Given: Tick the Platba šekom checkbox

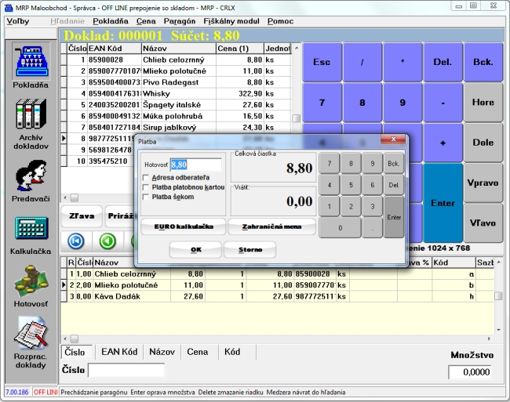Looking at the screenshot, I should click(x=146, y=197).
